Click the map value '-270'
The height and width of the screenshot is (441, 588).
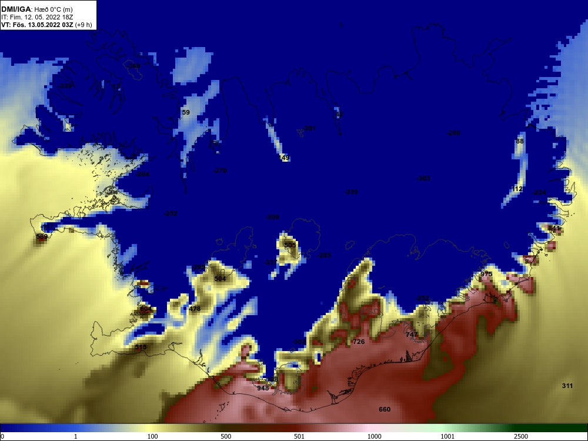[220, 171]
